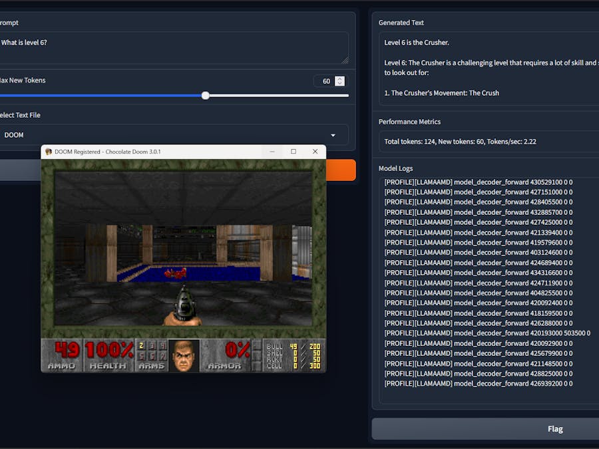Click the log line with 434316600
This screenshot has width=599, height=449.
(x=479, y=273)
